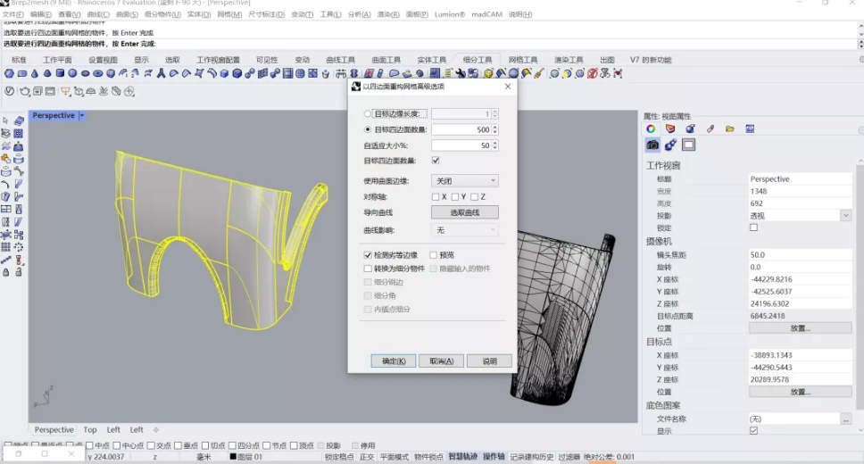The height and width of the screenshot is (464, 864).
Task: Switch to the V7 的新功能 toolbar tab
Action: (x=651, y=60)
